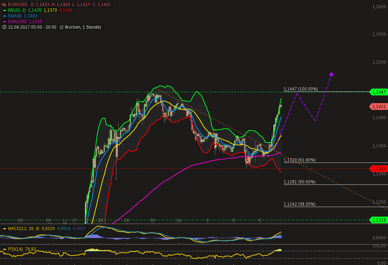388x265 pixels.
Task: Click the Fibonacci label 1,1320 (61.80%)
Action: (299, 160)
